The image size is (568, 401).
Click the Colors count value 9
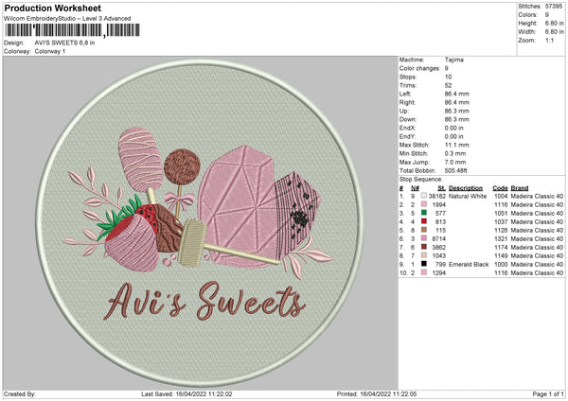pyautogui.click(x=547, y=15)
